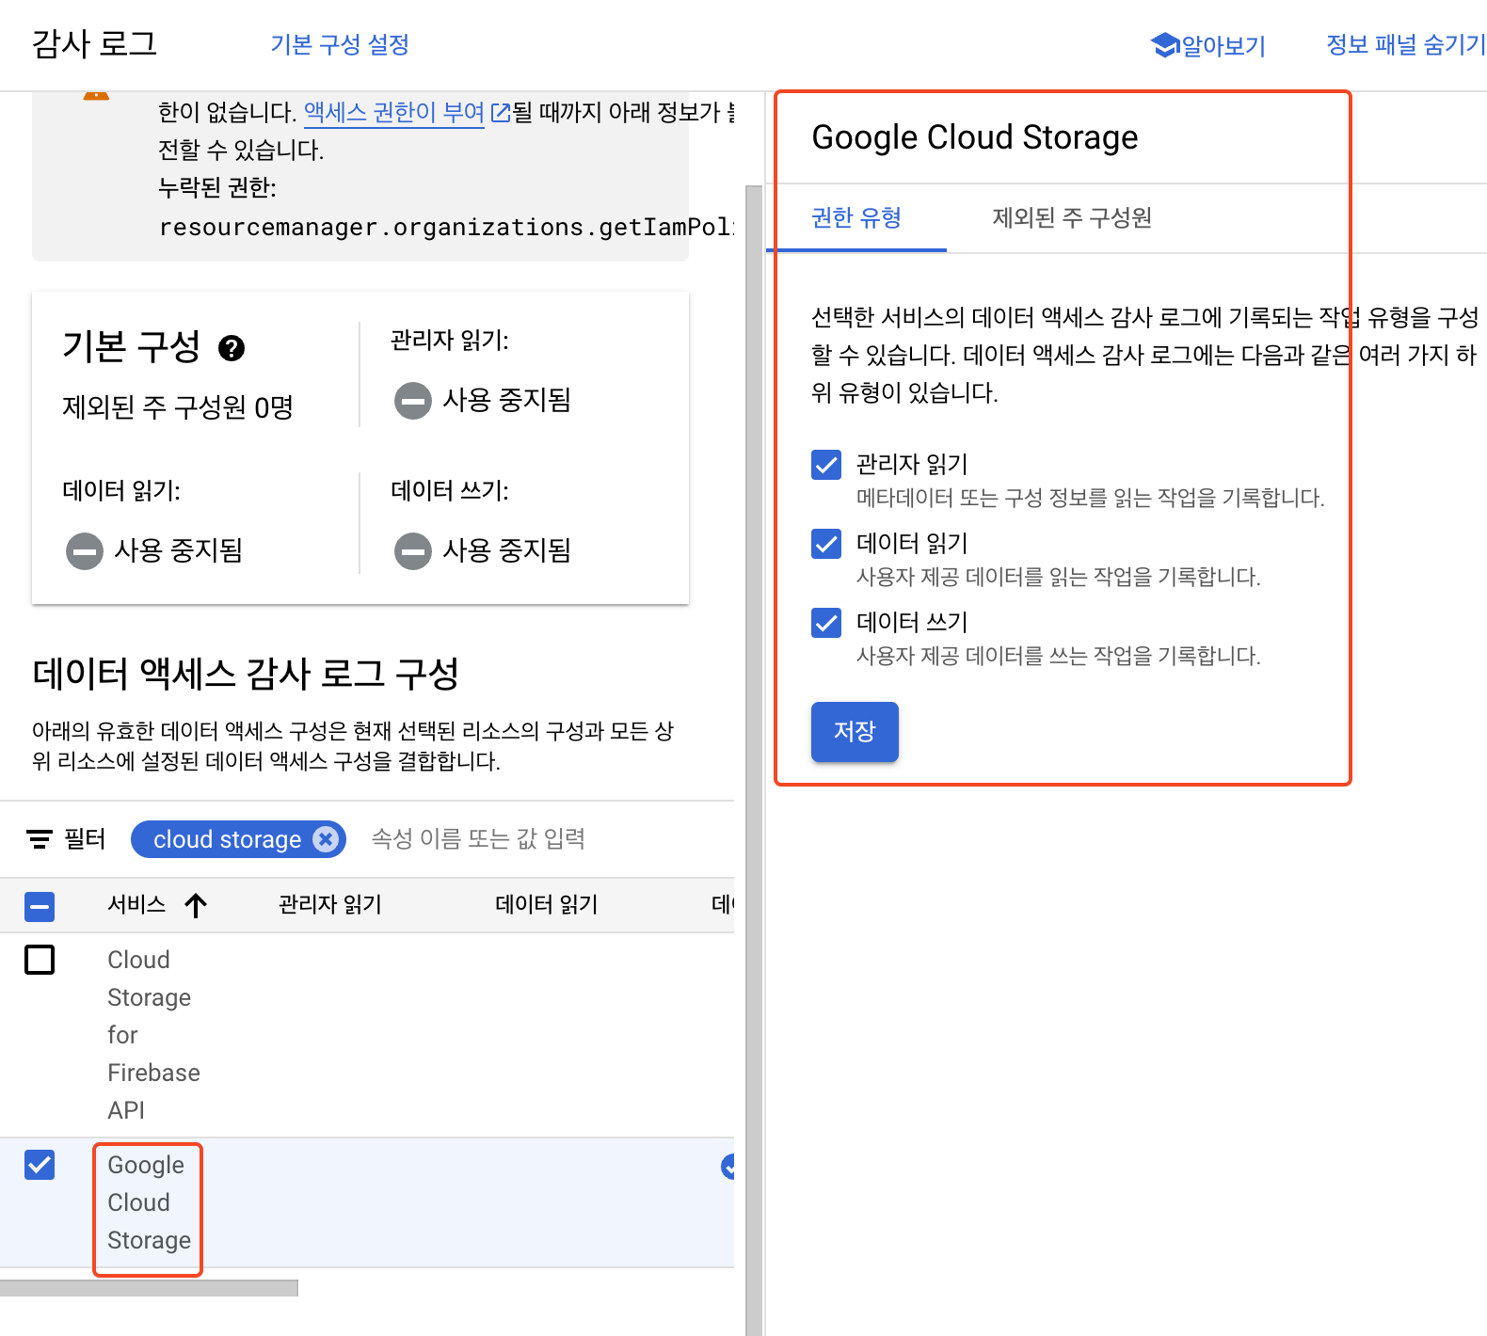Click the graduation cap learn icon

(1165, 44)
